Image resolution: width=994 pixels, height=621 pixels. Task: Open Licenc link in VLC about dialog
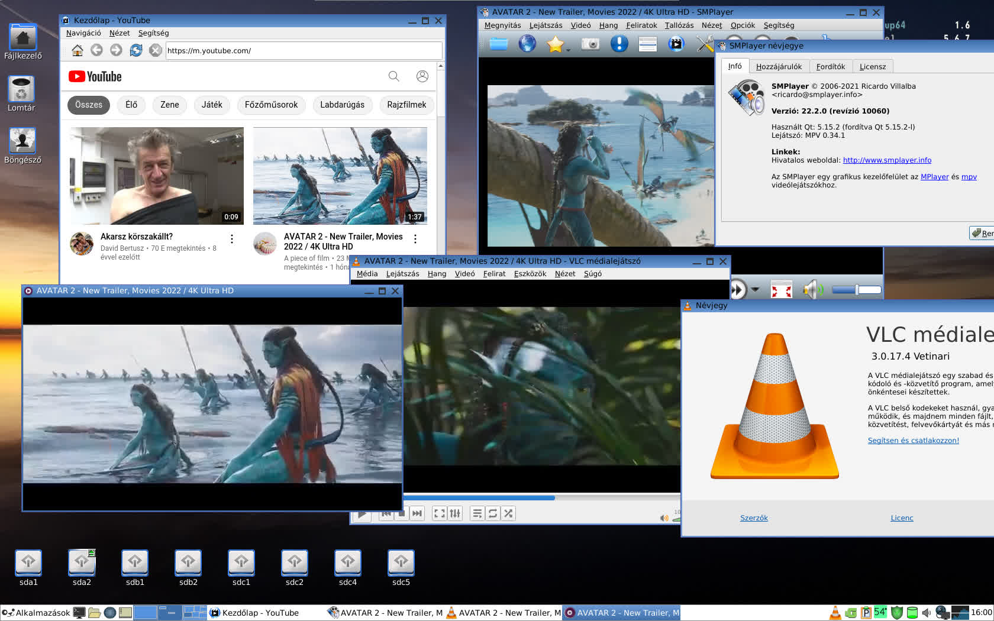point(902,518)
